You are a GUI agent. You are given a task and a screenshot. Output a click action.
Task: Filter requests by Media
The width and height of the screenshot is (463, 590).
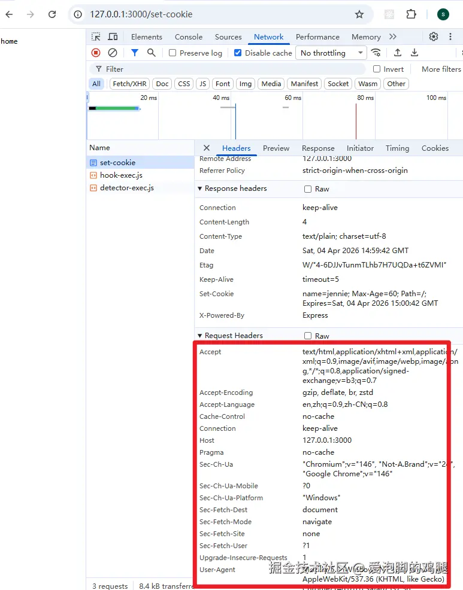coord(271,84)
